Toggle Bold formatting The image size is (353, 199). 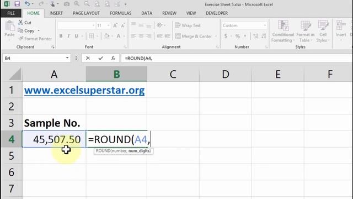[x=61, y=36]
